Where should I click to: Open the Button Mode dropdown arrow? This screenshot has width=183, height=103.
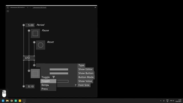pos(53,77)
